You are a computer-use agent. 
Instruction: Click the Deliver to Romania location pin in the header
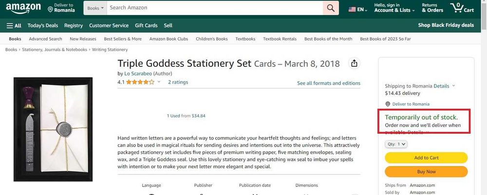pos(51,9)
